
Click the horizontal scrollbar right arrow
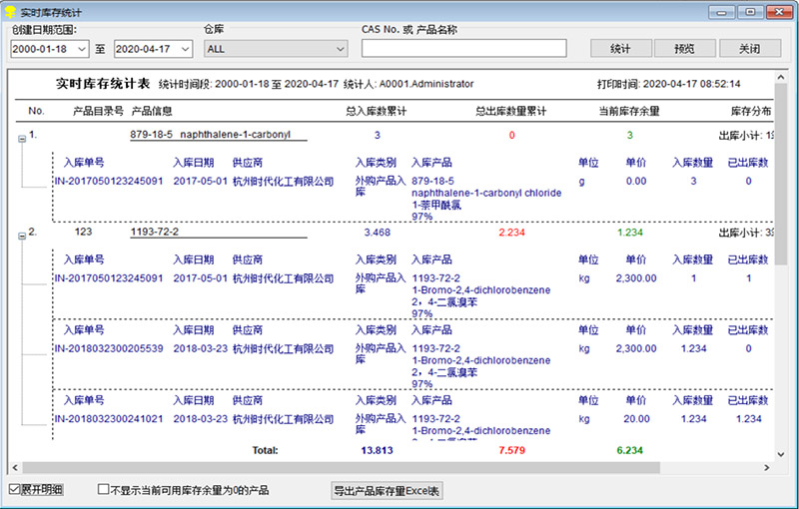(x=767, y=467)
